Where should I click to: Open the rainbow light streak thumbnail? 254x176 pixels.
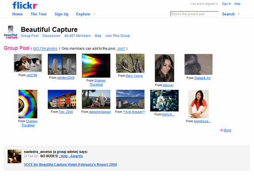click(x=96, y=66)
